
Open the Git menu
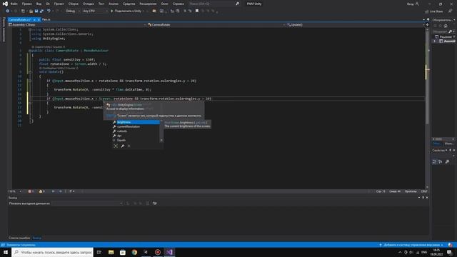coord(48,4)
